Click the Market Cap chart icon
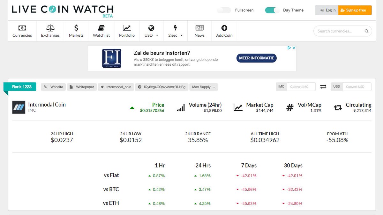The width and height of the screenshot is (383, 215). [238, 108]
